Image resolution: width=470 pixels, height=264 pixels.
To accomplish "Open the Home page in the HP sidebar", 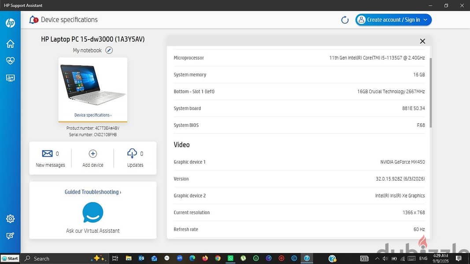I will (10, 44).
